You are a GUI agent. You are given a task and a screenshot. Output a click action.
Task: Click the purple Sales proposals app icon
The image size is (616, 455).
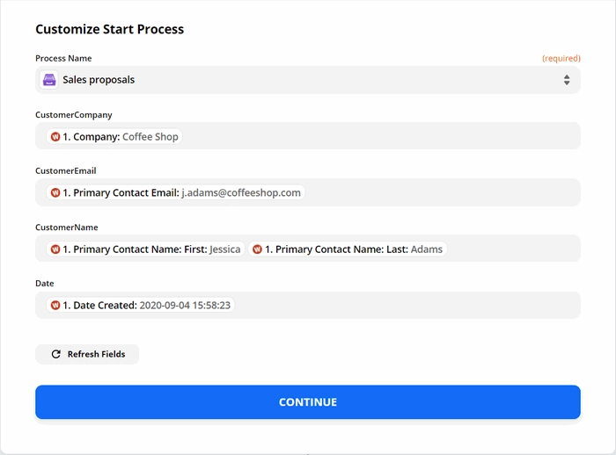click(49, 80)
